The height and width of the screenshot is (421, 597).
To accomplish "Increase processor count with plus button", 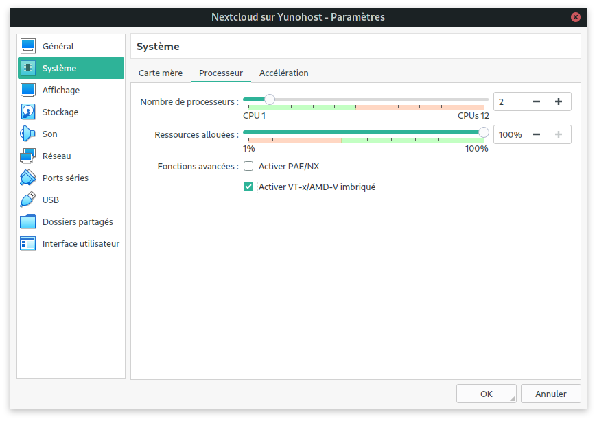I will 558,101.
